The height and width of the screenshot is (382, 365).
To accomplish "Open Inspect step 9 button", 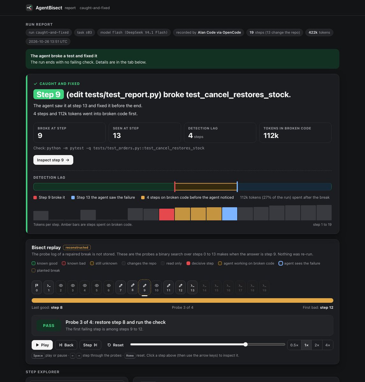I will (53, 160).
